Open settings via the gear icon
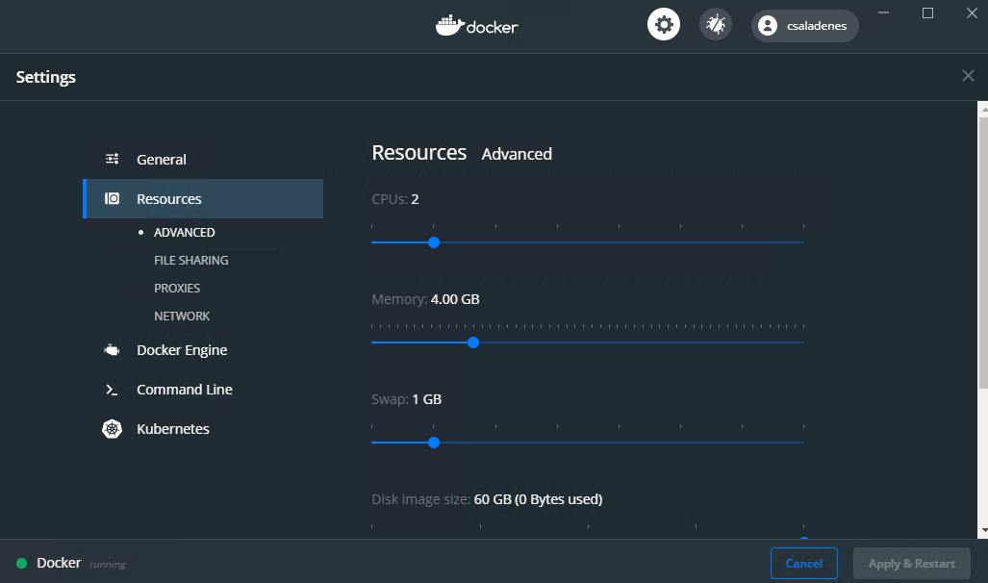The width and height of the screenshot is (988, 583). pyautogui.click(x=664, y=25)
